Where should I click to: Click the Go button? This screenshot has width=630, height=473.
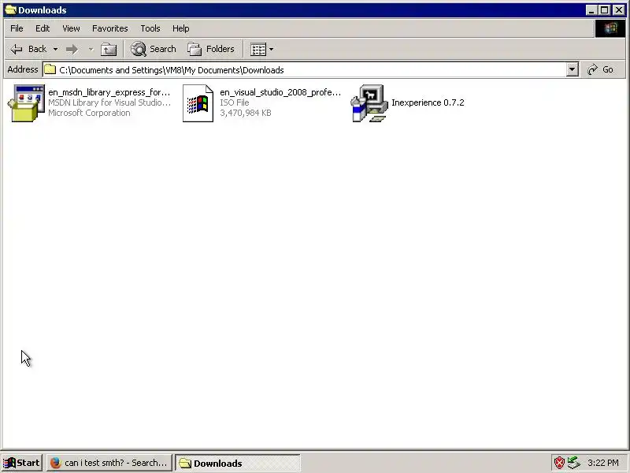602,70
